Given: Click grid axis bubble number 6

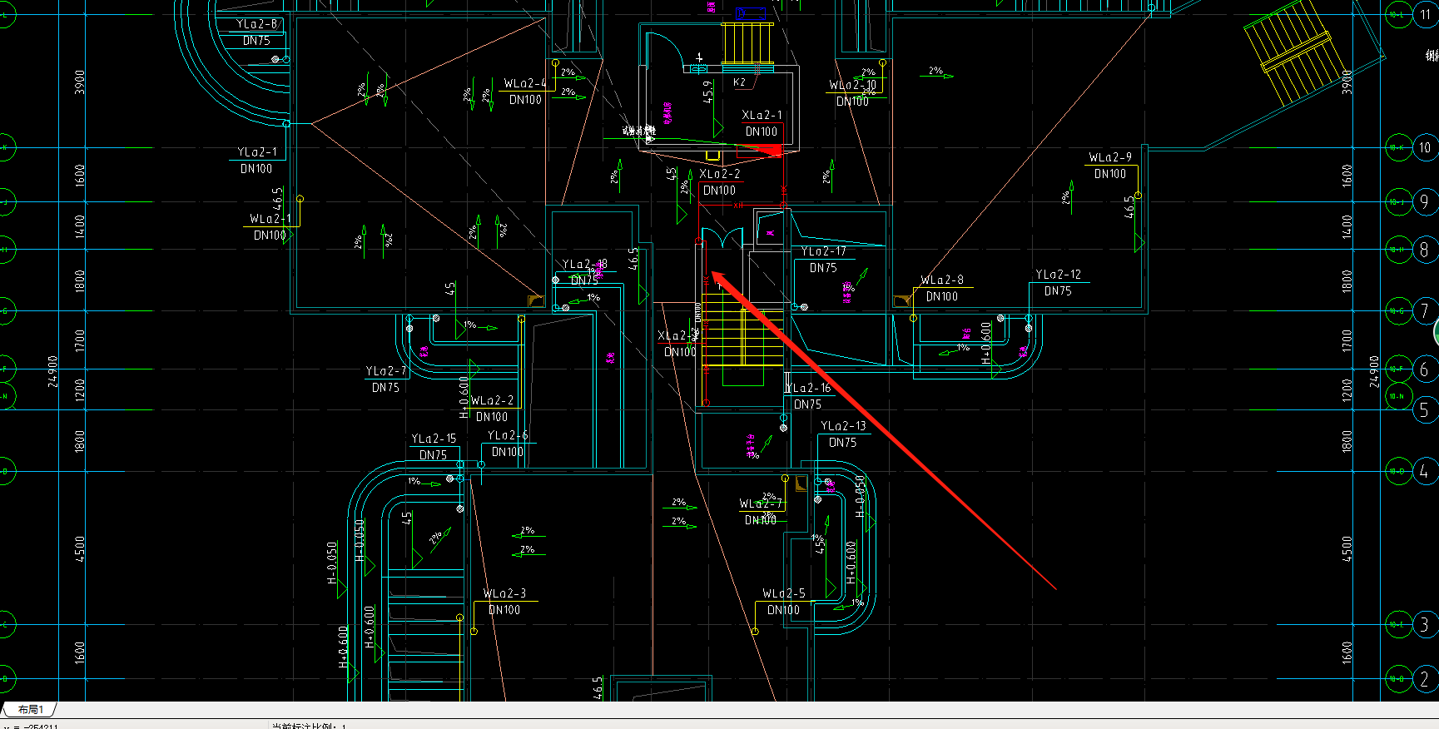Looking at the screenshot, I should coord(1425,369).
